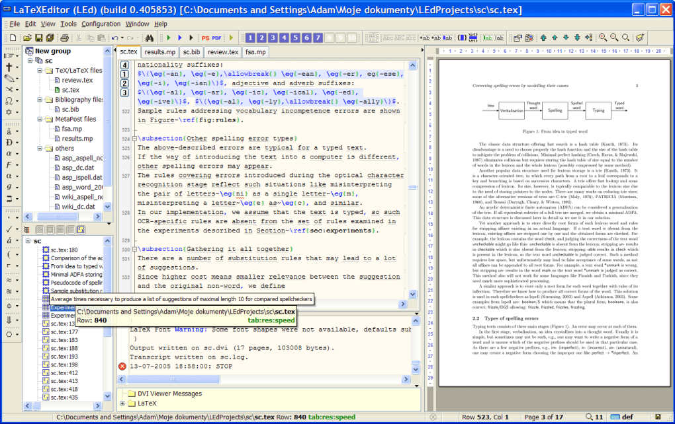Toggle bookmark button number 4
The image size is (675, 424).
coord(284,38)
